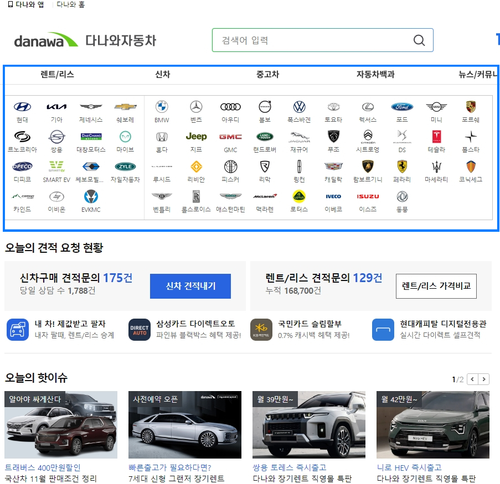Open the EVKMC brand logo

[x=91, y=196]
